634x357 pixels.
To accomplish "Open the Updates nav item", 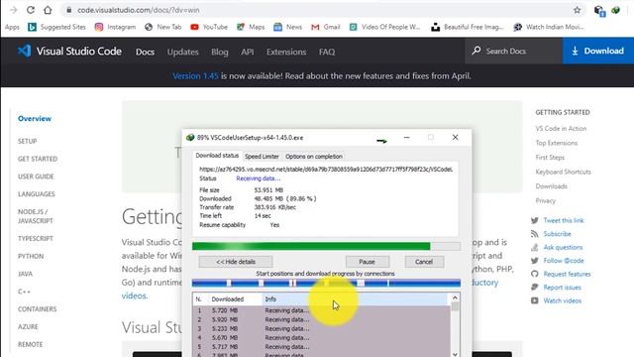I will point(182,52).
